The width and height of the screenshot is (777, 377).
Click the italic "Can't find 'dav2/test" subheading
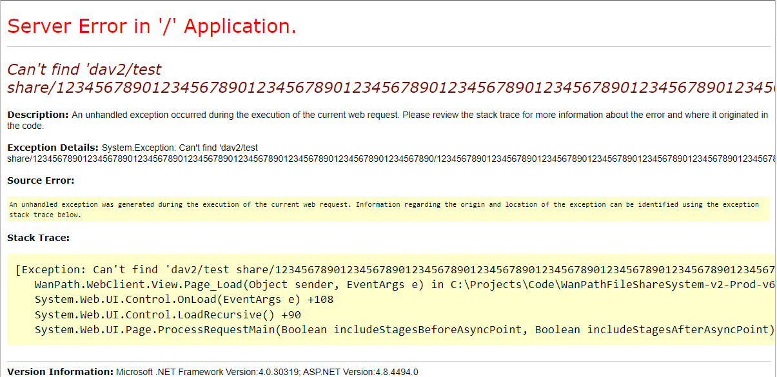[84, 70]
